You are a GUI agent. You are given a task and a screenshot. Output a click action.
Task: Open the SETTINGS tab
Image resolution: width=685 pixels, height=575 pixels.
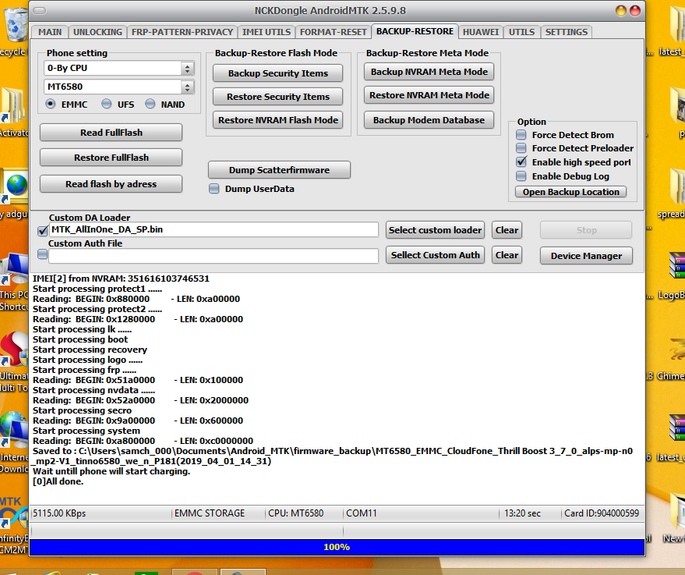(567, 32)
